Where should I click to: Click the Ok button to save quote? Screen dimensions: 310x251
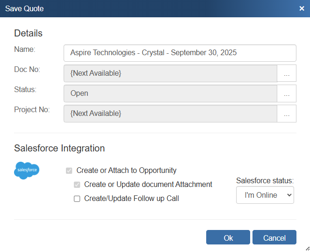tap(228, 237)
